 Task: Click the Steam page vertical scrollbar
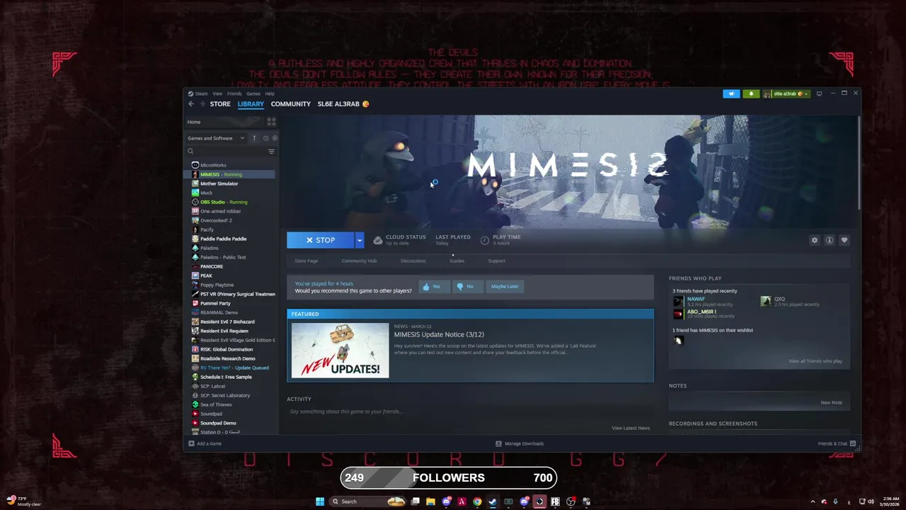pos(859,163)
